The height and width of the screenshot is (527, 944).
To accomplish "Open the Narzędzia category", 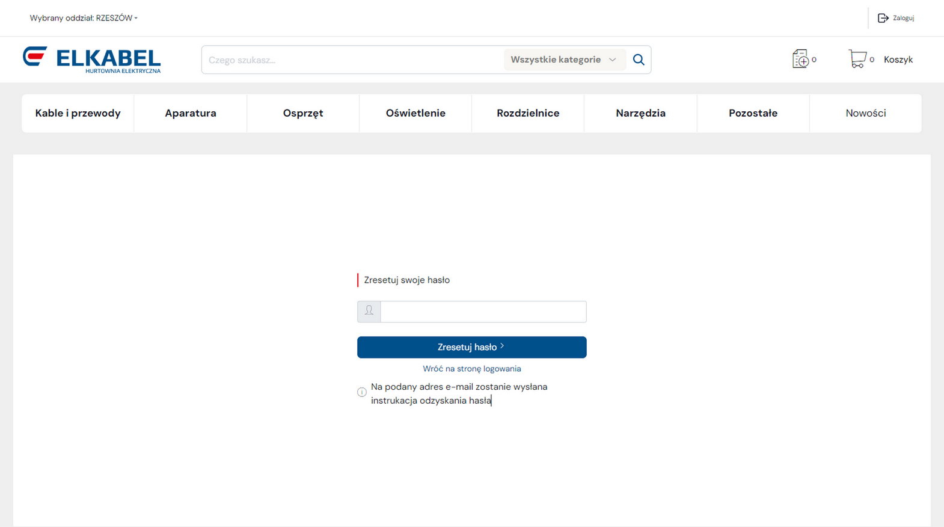I will (x=640, y=113).
